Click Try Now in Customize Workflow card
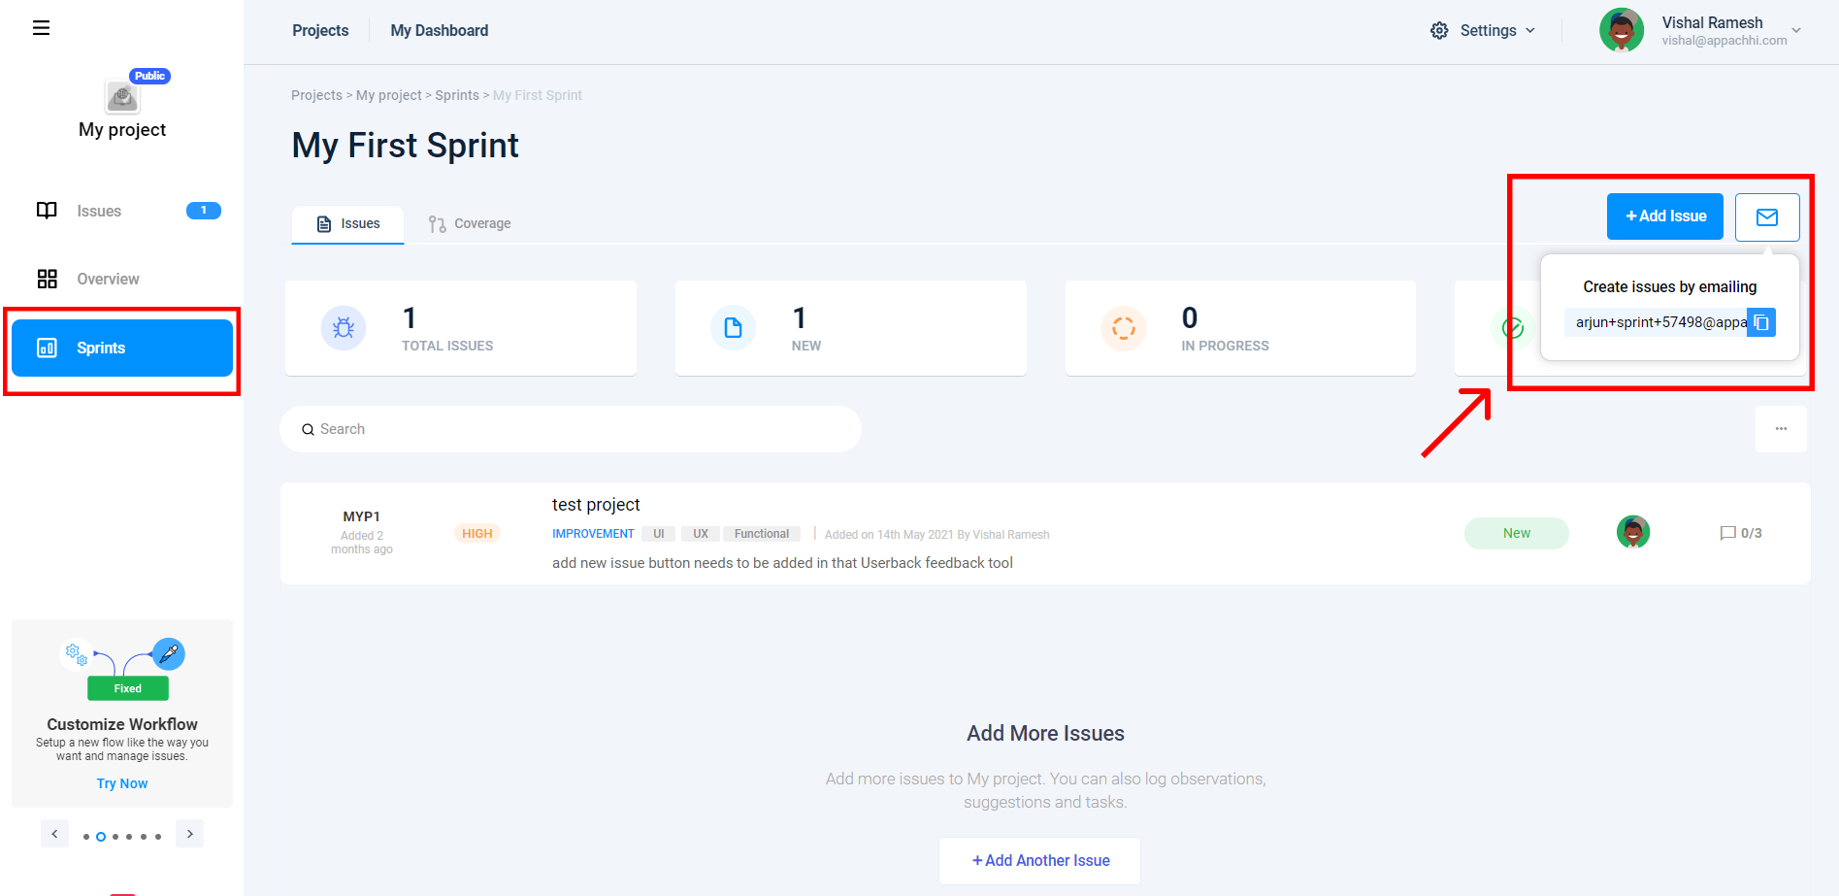The image size is (1839, 896). tap(122, 783)
